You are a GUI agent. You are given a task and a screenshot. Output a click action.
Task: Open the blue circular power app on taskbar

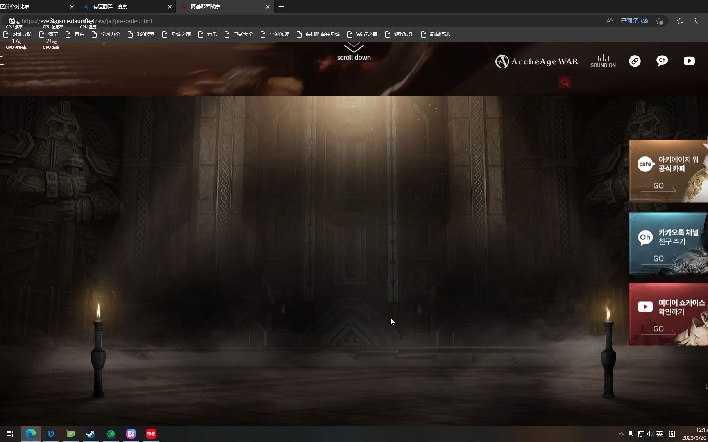[x=51, y=434]
